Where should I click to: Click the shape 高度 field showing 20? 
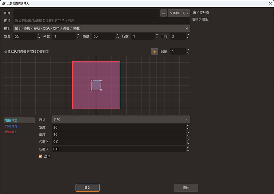[x=119, y=134]
